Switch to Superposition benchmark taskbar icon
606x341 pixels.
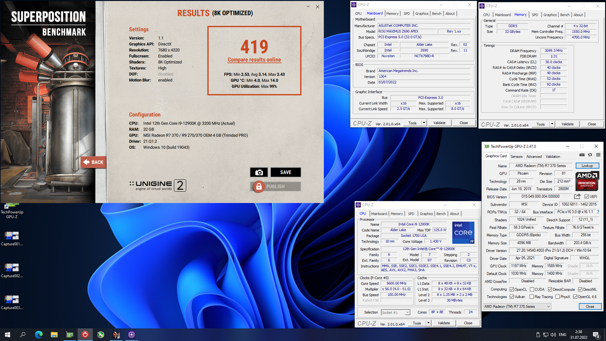pos(116,335)
